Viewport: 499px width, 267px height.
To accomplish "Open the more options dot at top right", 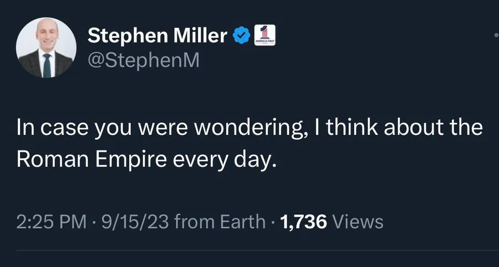I will click(x=496, y=34).
